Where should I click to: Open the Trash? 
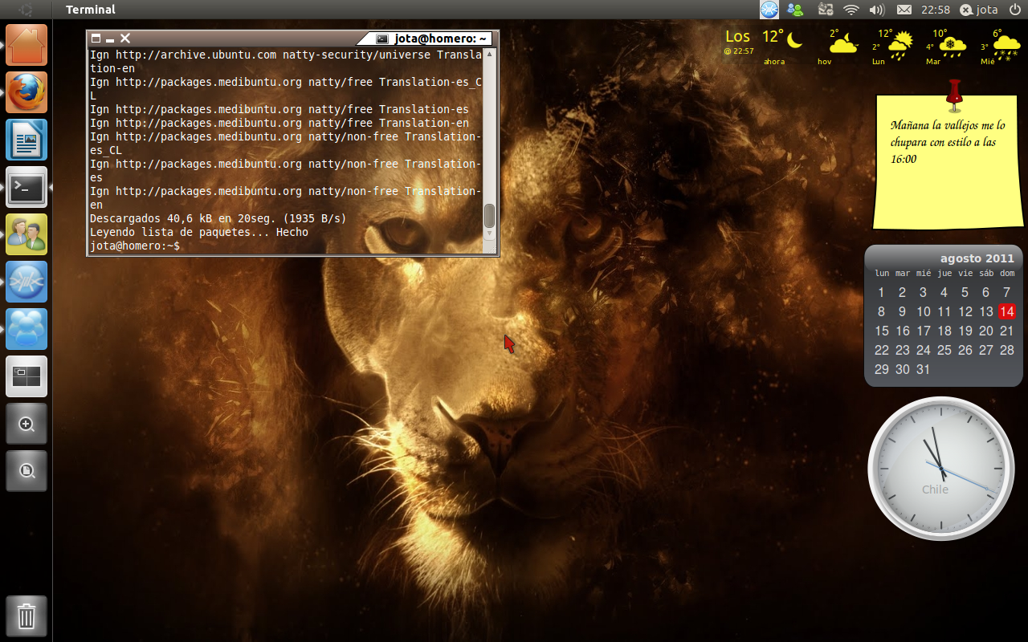[x=27, y=616]
